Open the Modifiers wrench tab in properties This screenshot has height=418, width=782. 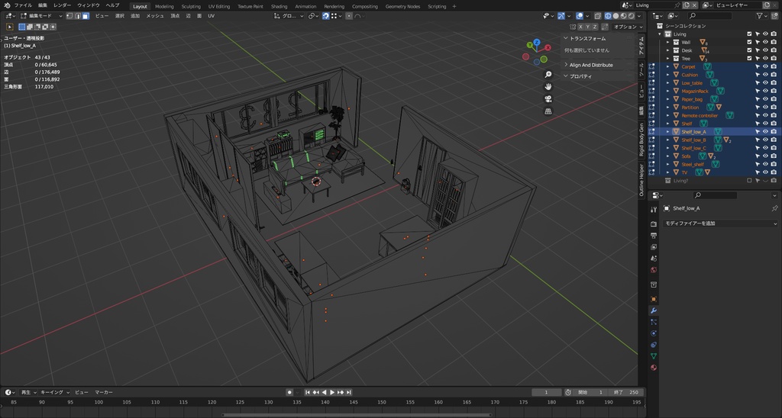coord(654,311)
